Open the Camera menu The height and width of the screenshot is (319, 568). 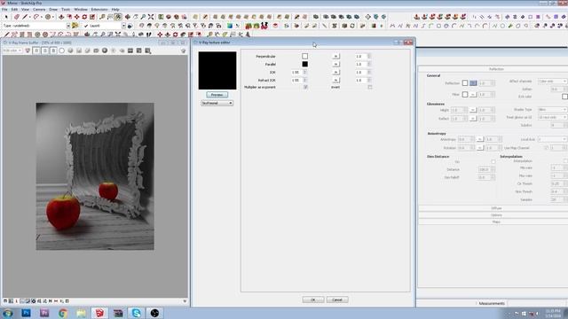tap(39, 10)
